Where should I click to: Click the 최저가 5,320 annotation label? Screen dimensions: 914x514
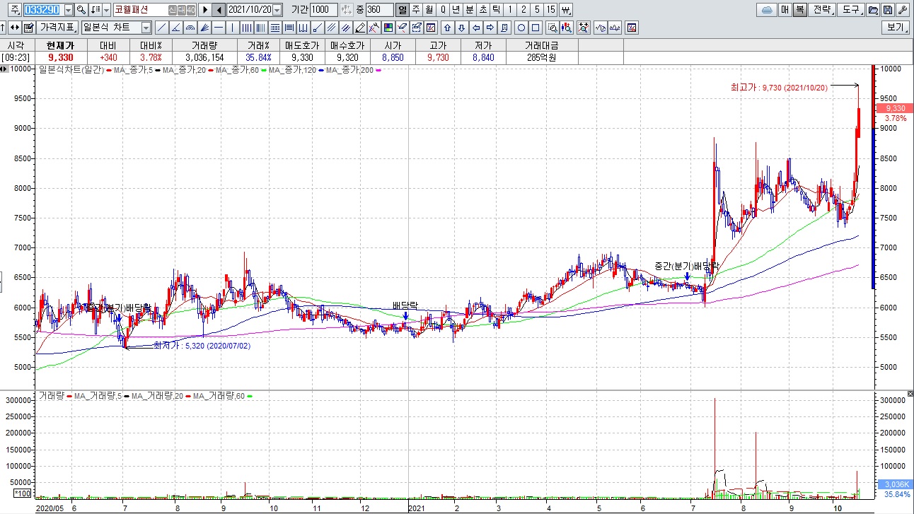(x=202, y=346)
